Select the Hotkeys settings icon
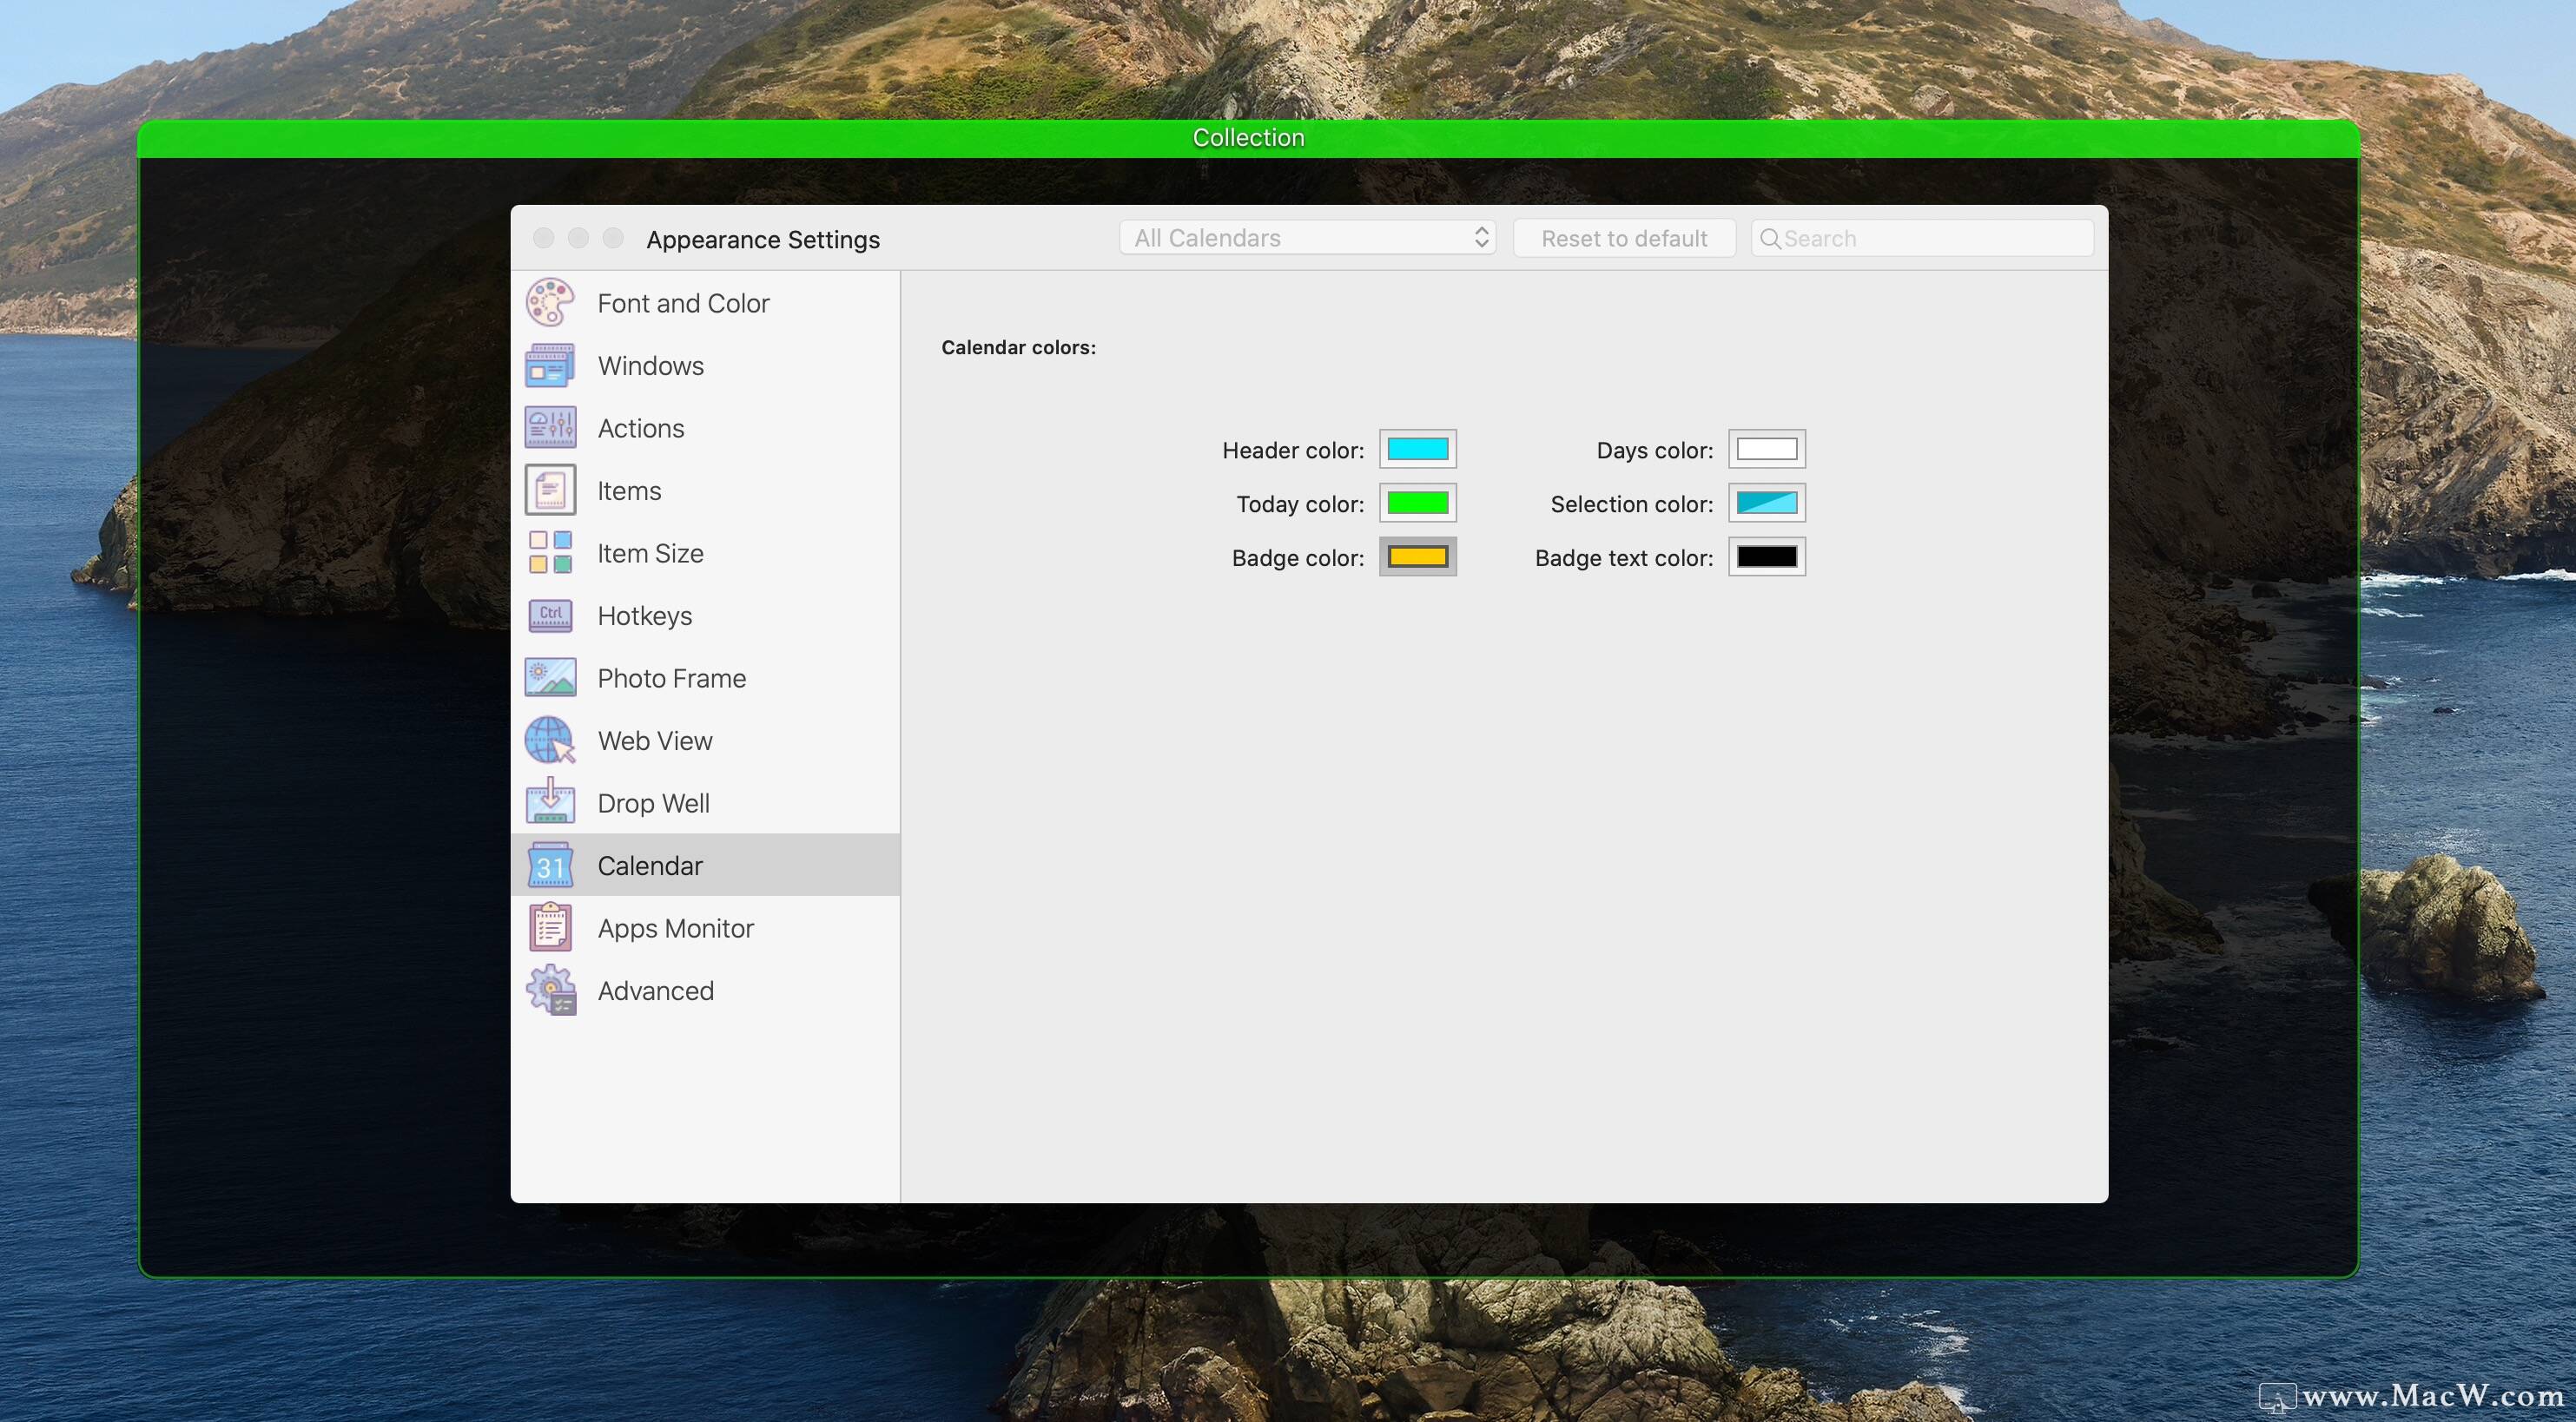Viewport: 2576px width, 1422px height. (x=553, y=615)
